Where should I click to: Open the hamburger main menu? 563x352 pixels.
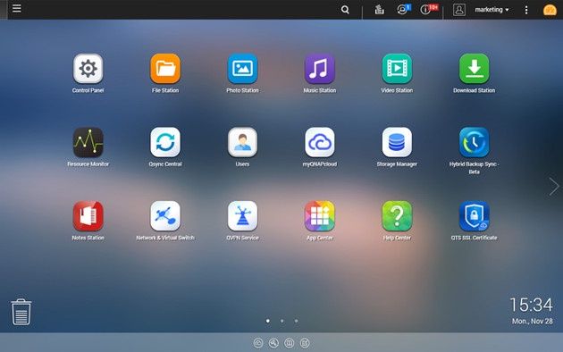[16, 8]
